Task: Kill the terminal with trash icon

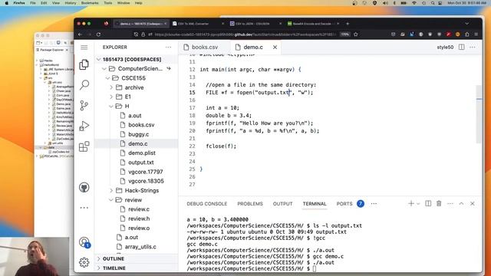Action: coord(439,204)
